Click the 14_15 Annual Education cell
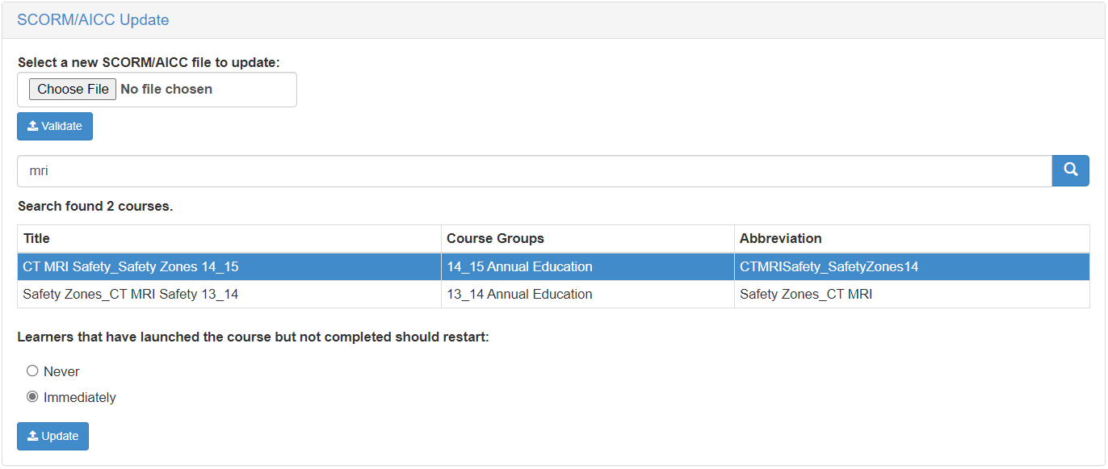The image size is (1108, 469). click(519, 266)
